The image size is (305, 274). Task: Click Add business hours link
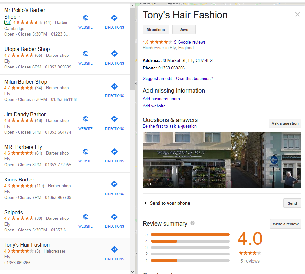(x=161, y=99)
